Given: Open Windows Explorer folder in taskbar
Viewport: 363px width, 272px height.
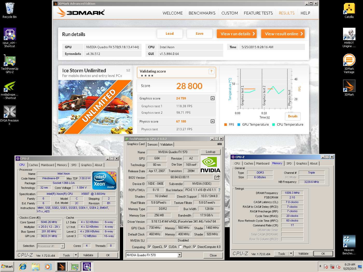Looking at the screenshot, I should [36, 267].
